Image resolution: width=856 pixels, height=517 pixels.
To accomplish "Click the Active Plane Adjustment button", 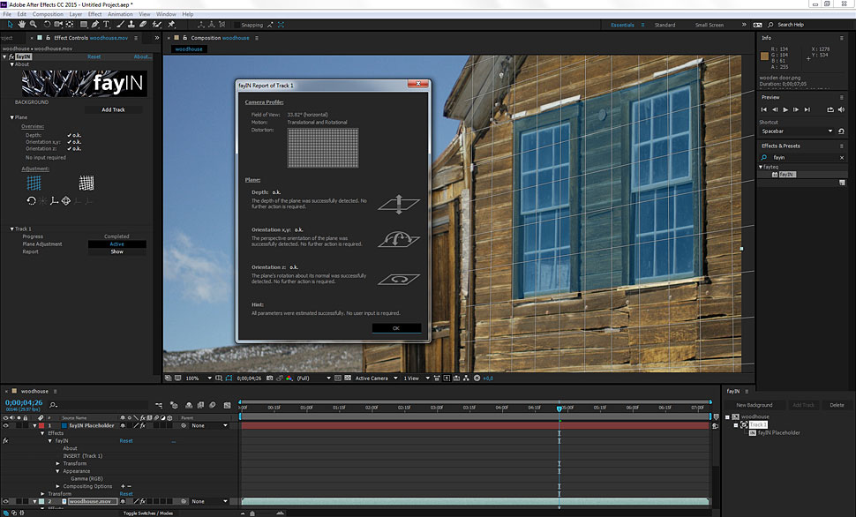I will click(117, 244).
